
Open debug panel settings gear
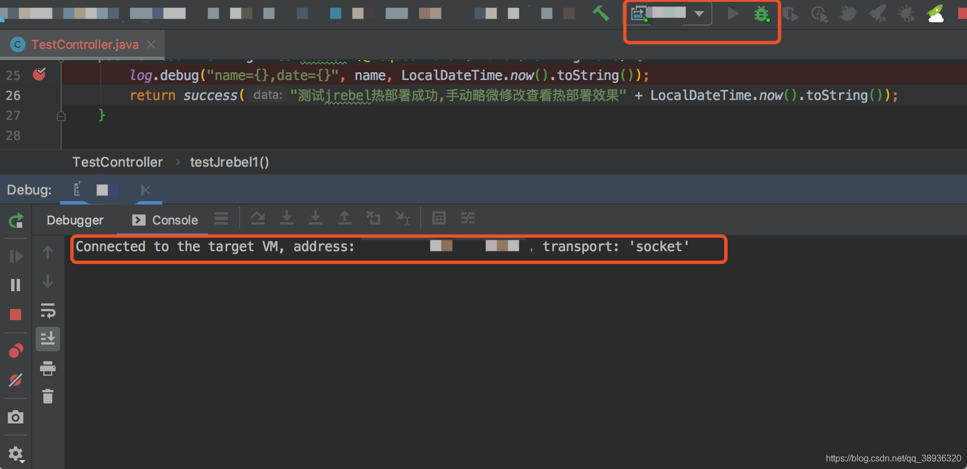pyautogui.click(x=16, y=455)
